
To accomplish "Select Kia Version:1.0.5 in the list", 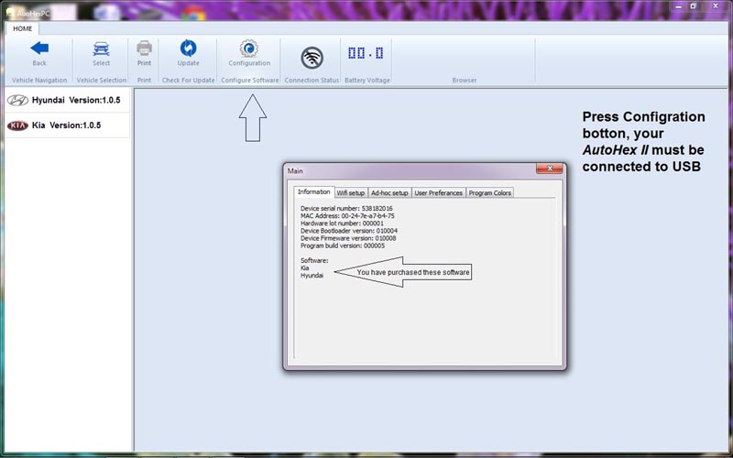I will [x=67, y=125].
